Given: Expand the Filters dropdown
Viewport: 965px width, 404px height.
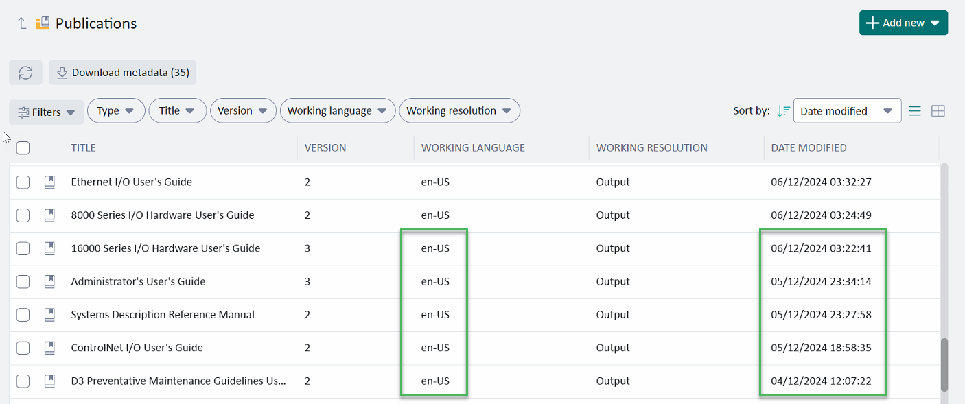Looking at the screenshot, I should pos(47,112).
